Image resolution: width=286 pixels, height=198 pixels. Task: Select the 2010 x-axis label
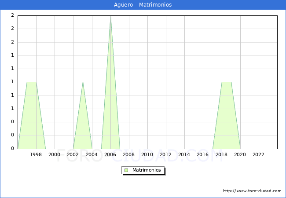147,154
